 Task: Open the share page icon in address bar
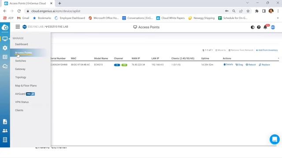click(241, 11)
